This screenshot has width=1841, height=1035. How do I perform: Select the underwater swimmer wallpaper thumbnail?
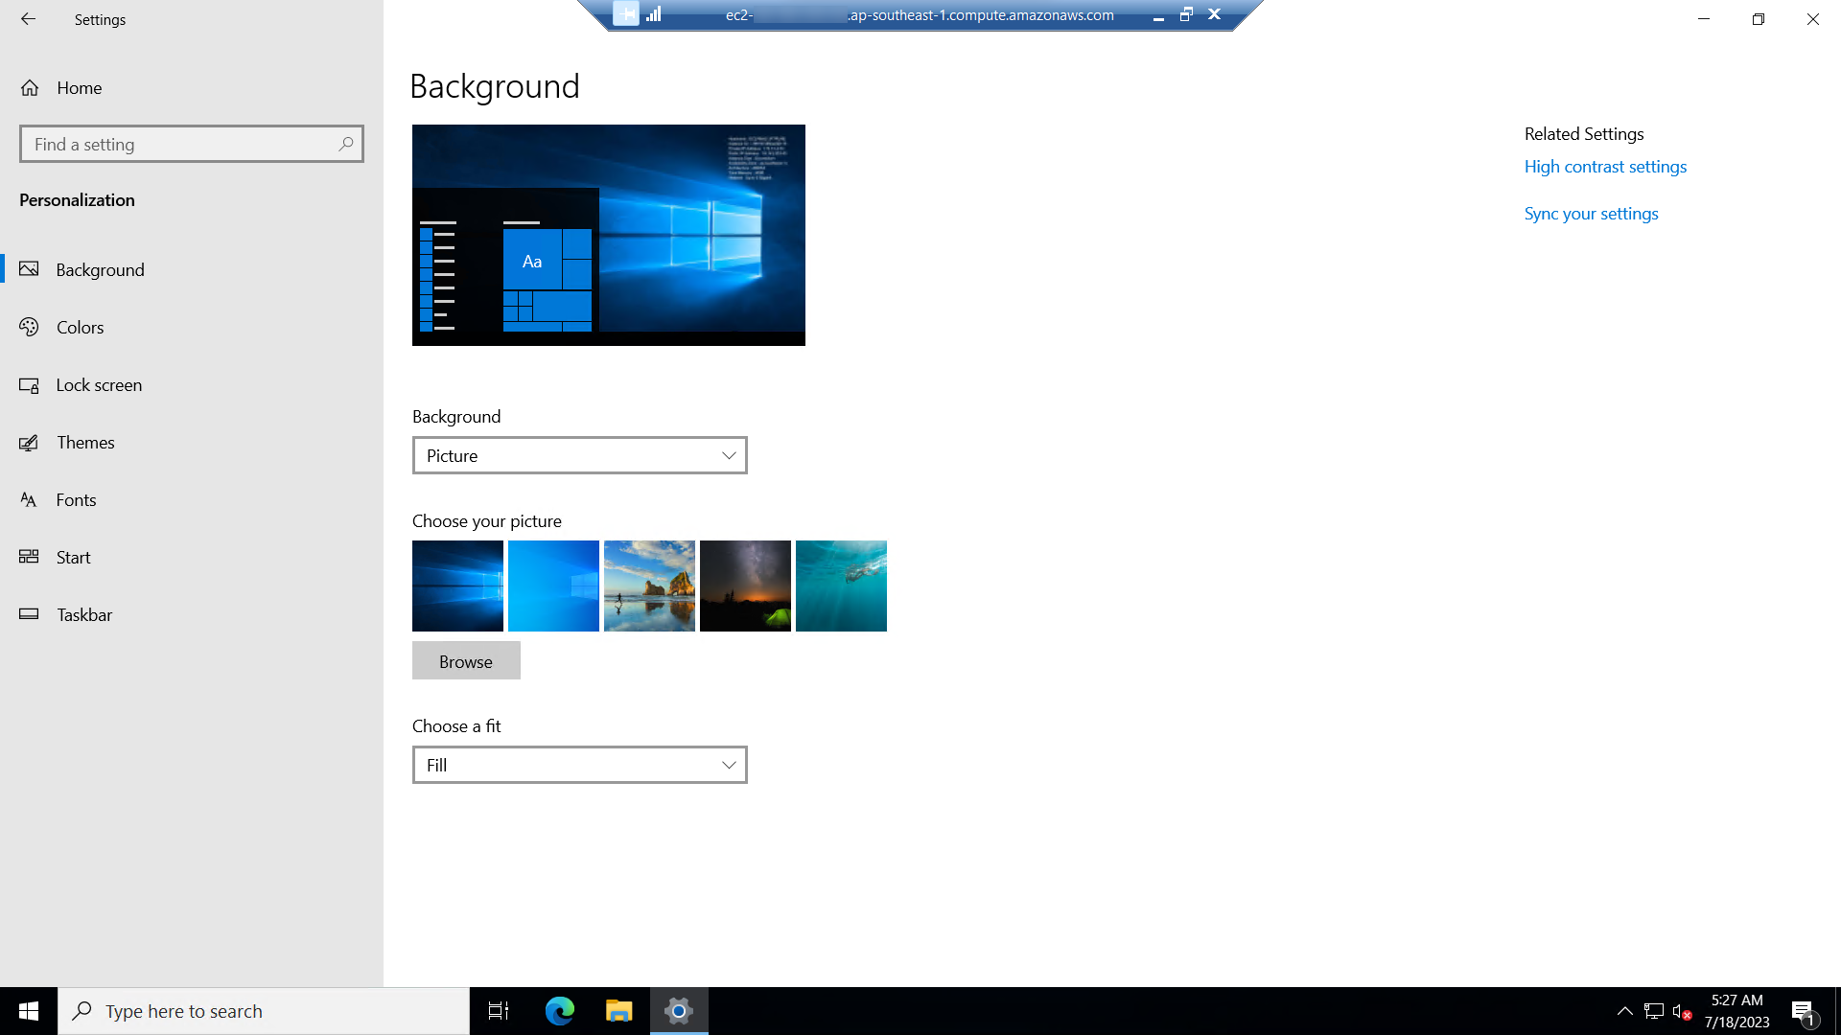click(841, 586)
